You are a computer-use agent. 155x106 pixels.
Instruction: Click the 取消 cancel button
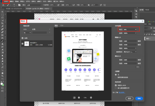click(x=129, y=98)
